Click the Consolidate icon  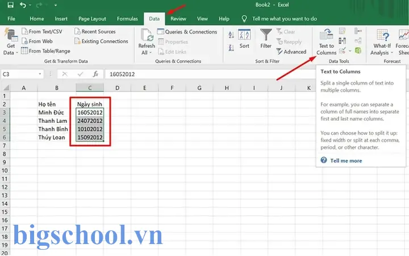point(358,31)
